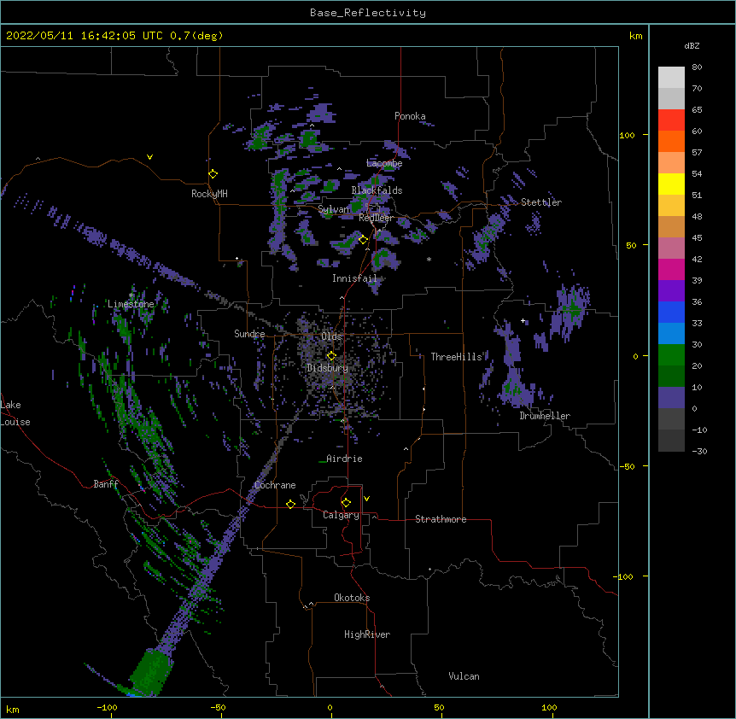Screen dimensions: 736x719
Task: Click the yellow V marker northwest of RockyMH
Action: (149, 157)
